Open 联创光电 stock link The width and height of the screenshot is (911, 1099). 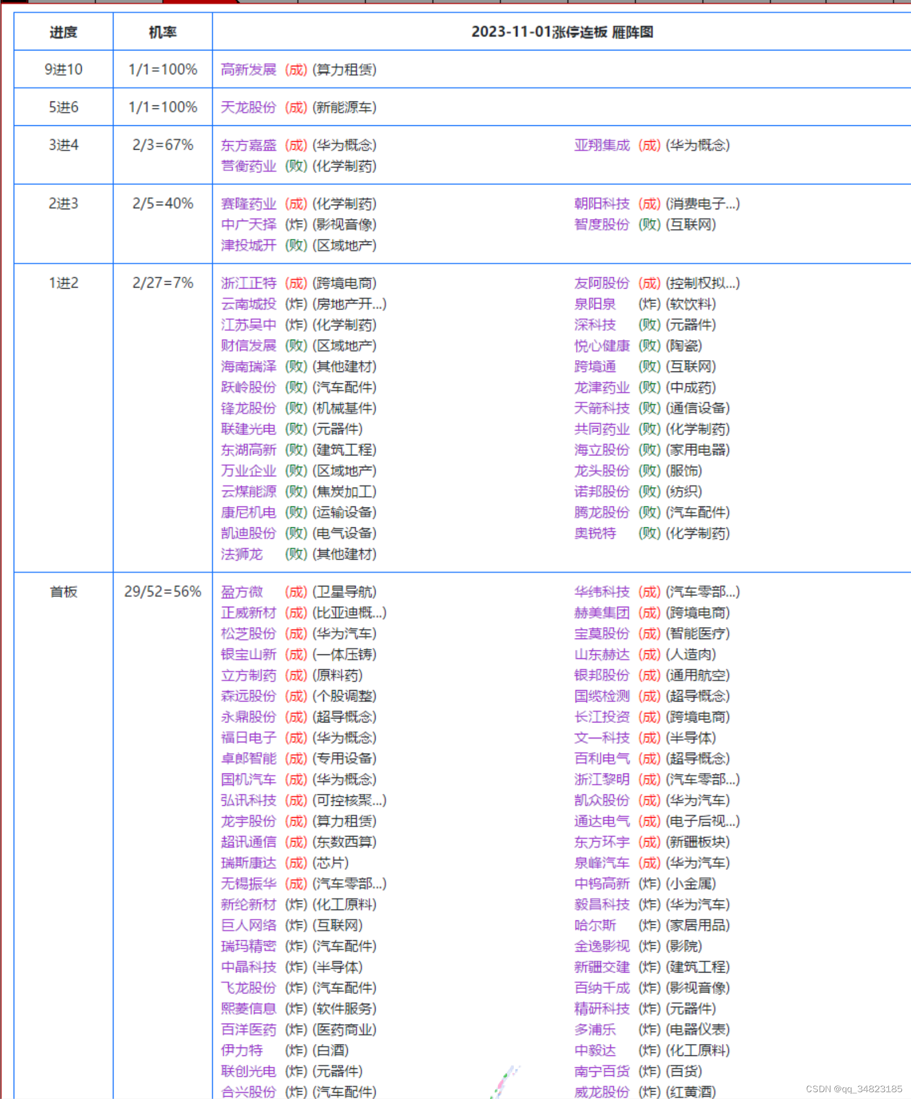coord(248,1071)
